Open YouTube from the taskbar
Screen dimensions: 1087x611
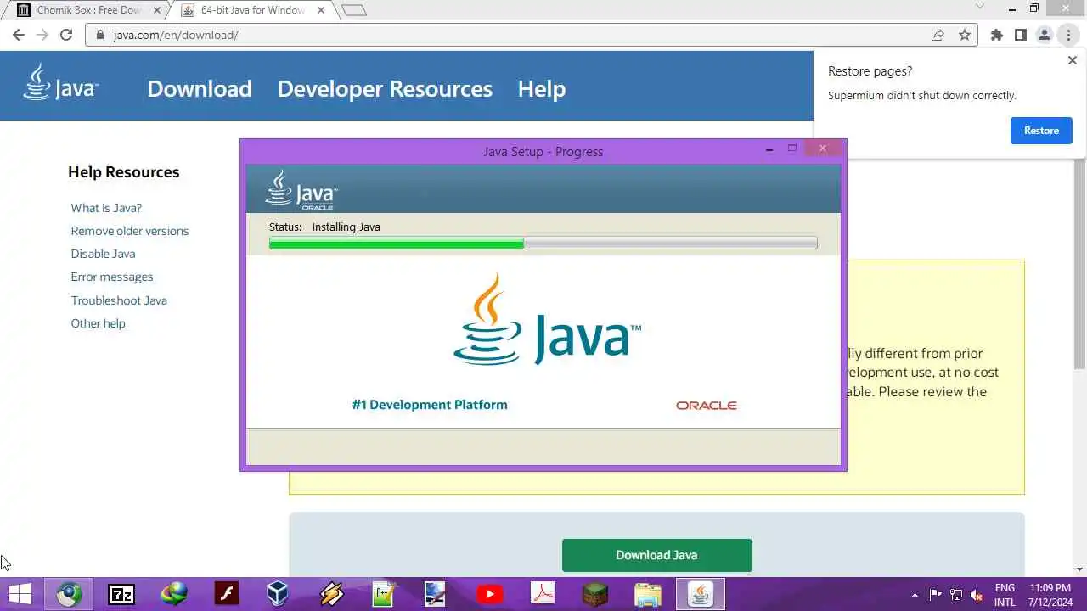(x=489, y=594)
